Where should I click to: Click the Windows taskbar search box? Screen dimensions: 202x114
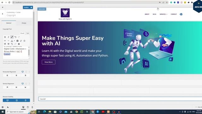click(21, 112)
